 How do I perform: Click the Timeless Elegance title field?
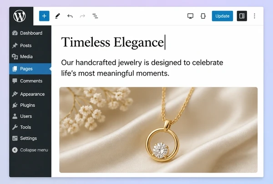point(113,42)
